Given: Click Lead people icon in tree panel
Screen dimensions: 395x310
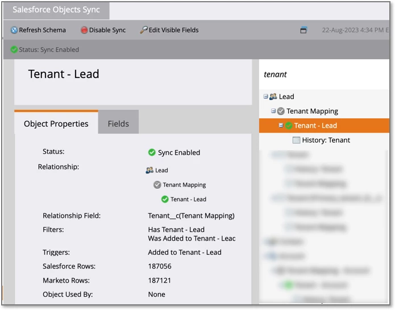Looking at the screenshot, I should pos(273,97).
